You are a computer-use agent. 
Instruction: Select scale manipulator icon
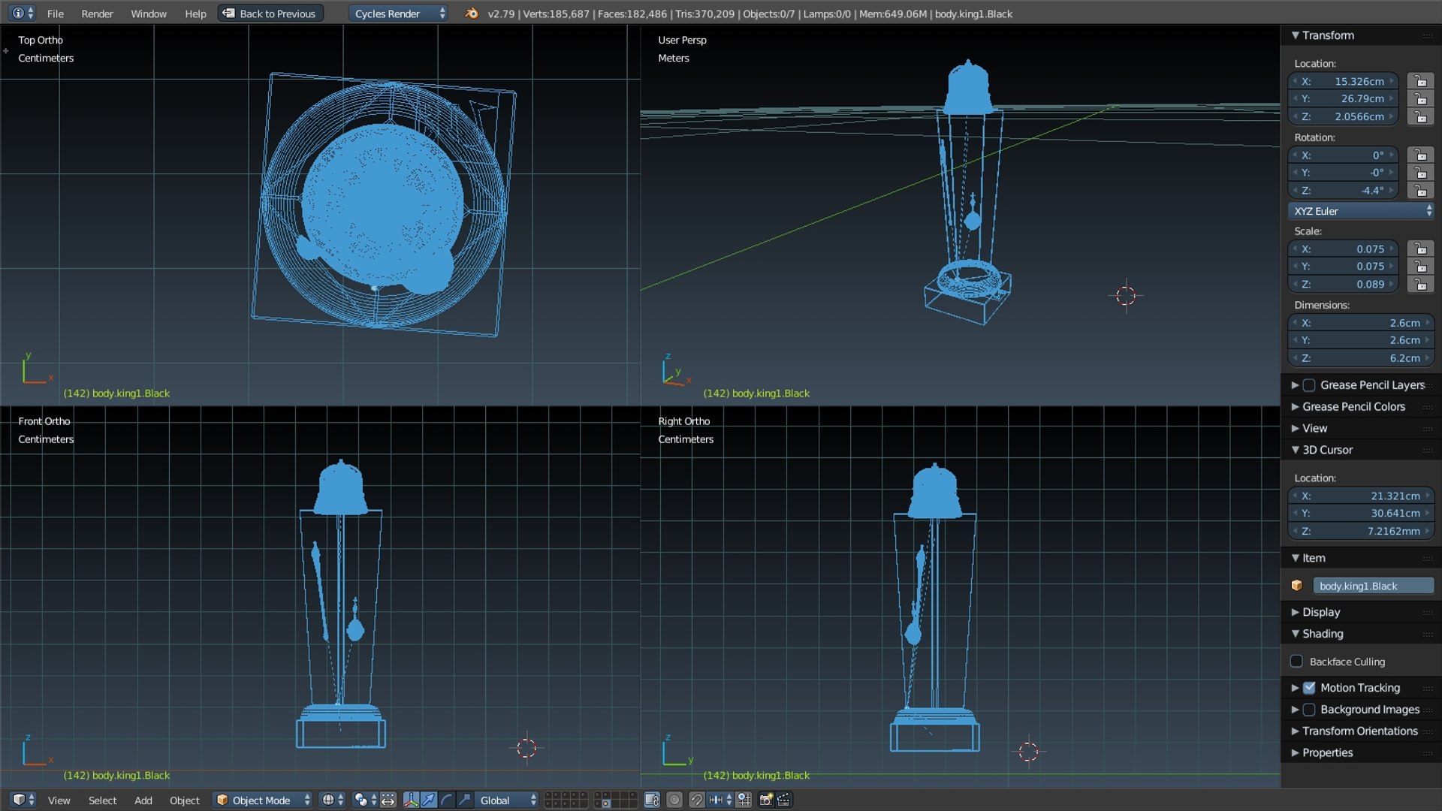click(465, 800)
